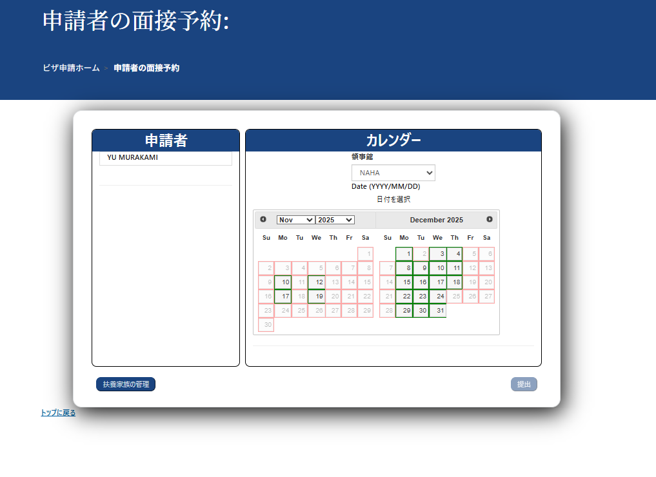Open ビザ申請ホーム breadcrumb link
The height and width of the screenshot is (477, 656).
tap(71, 68)
